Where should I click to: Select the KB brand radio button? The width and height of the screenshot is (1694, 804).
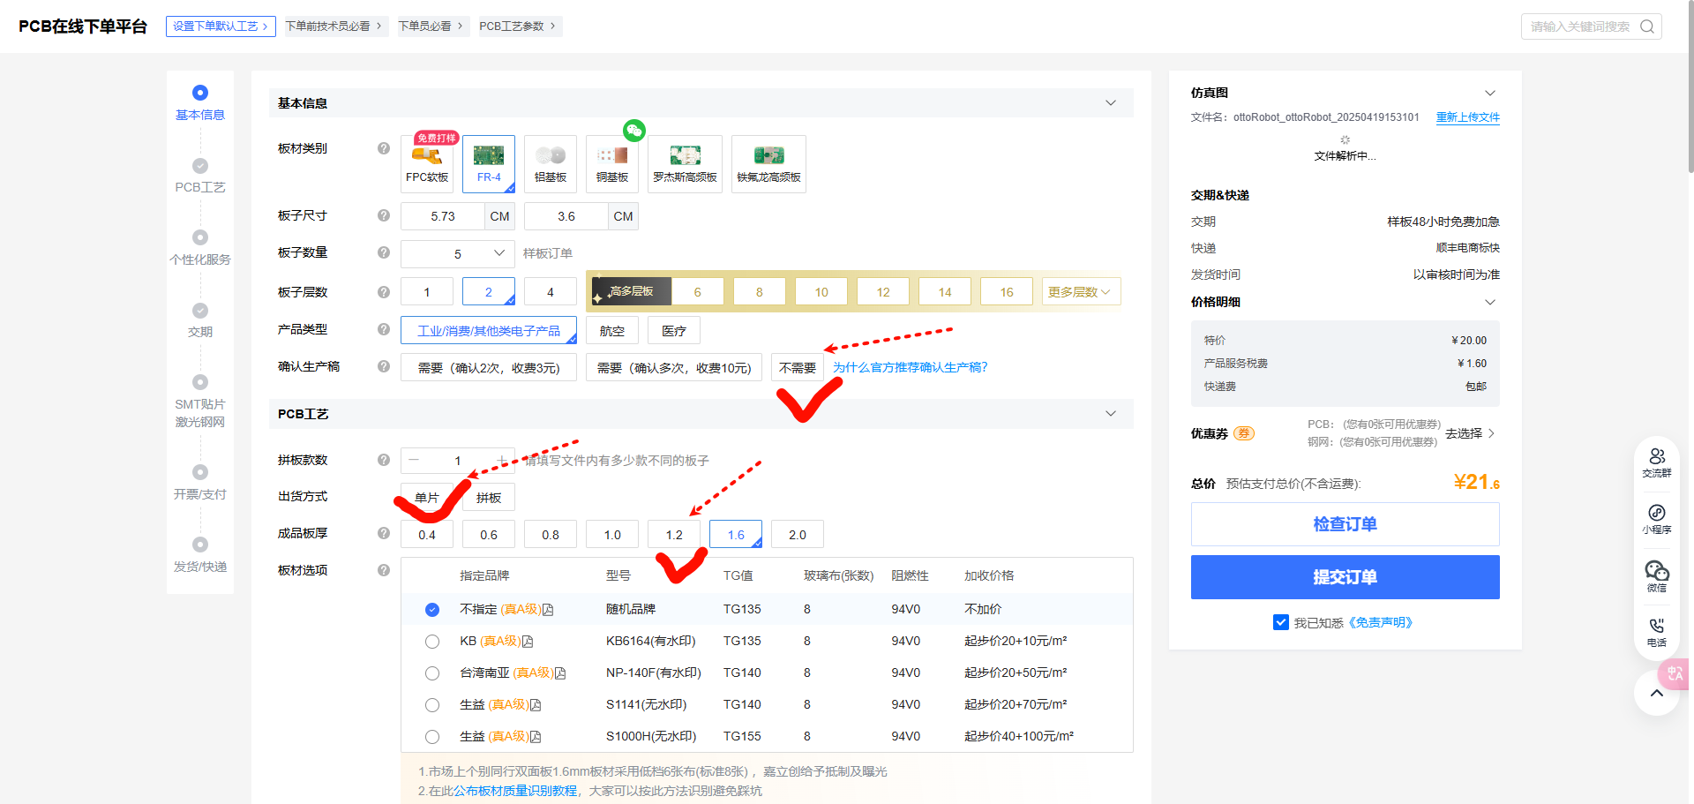coord(432,642)
